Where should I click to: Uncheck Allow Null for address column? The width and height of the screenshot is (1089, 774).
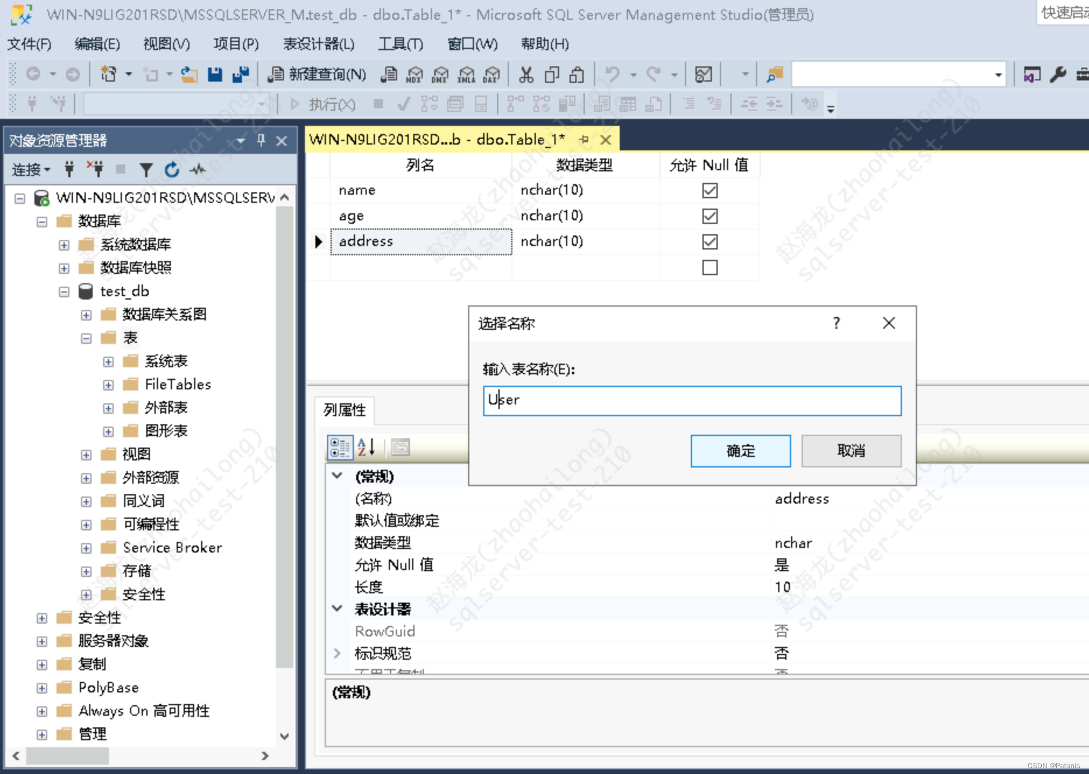[x=709, y=242]
